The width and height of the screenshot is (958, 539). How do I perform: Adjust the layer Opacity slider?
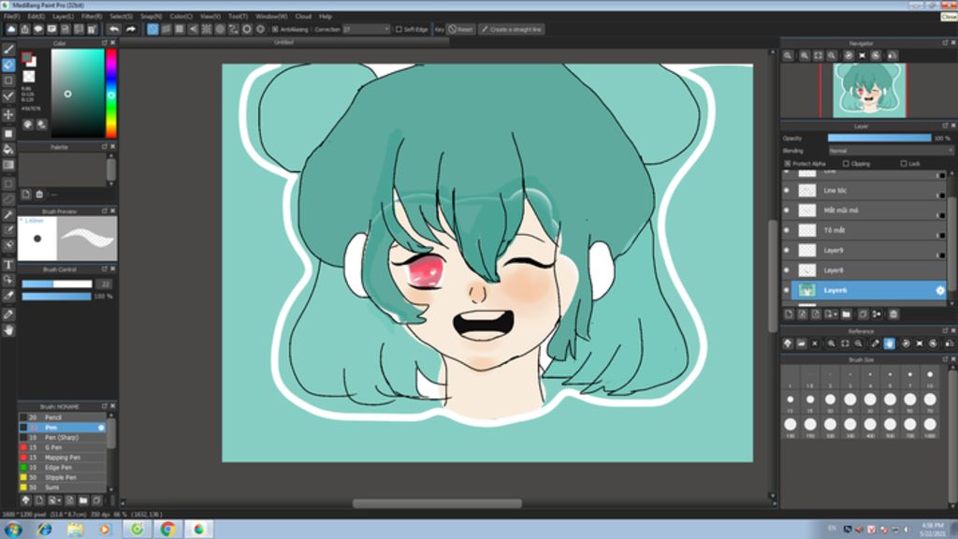tap(879, 138)
